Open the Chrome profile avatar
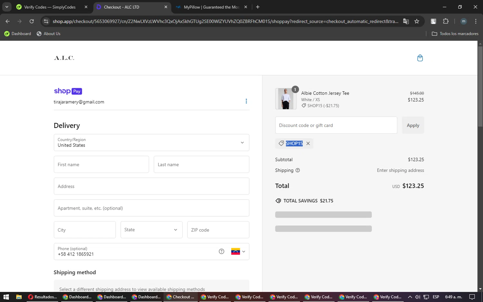This screenshot has width=483, height=302. pyautogui.click(x=464, y=21)
